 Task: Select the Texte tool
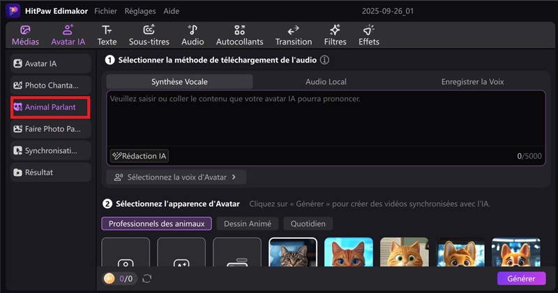coord(107,35)
